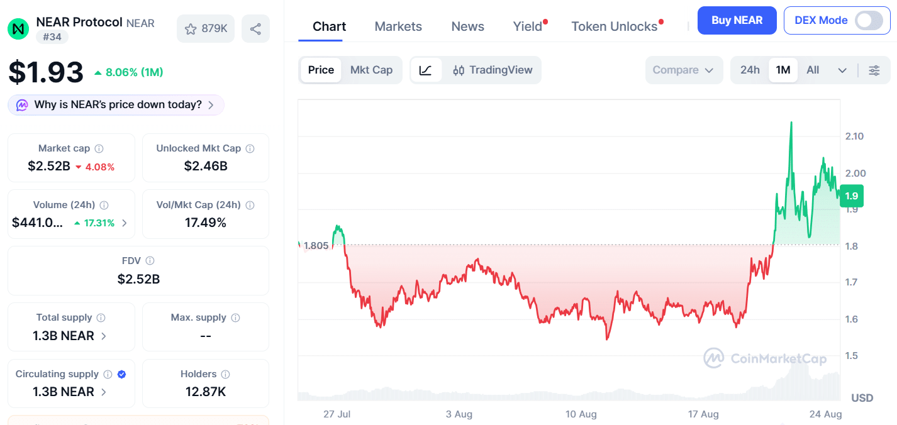The height and width of the screenshot is (425, 897).
Task: Open chart settings sliders icon
Action: point(874,70)
